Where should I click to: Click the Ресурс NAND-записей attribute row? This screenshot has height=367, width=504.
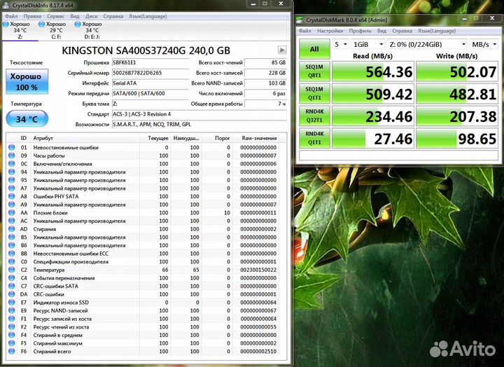tap(146, 311)
